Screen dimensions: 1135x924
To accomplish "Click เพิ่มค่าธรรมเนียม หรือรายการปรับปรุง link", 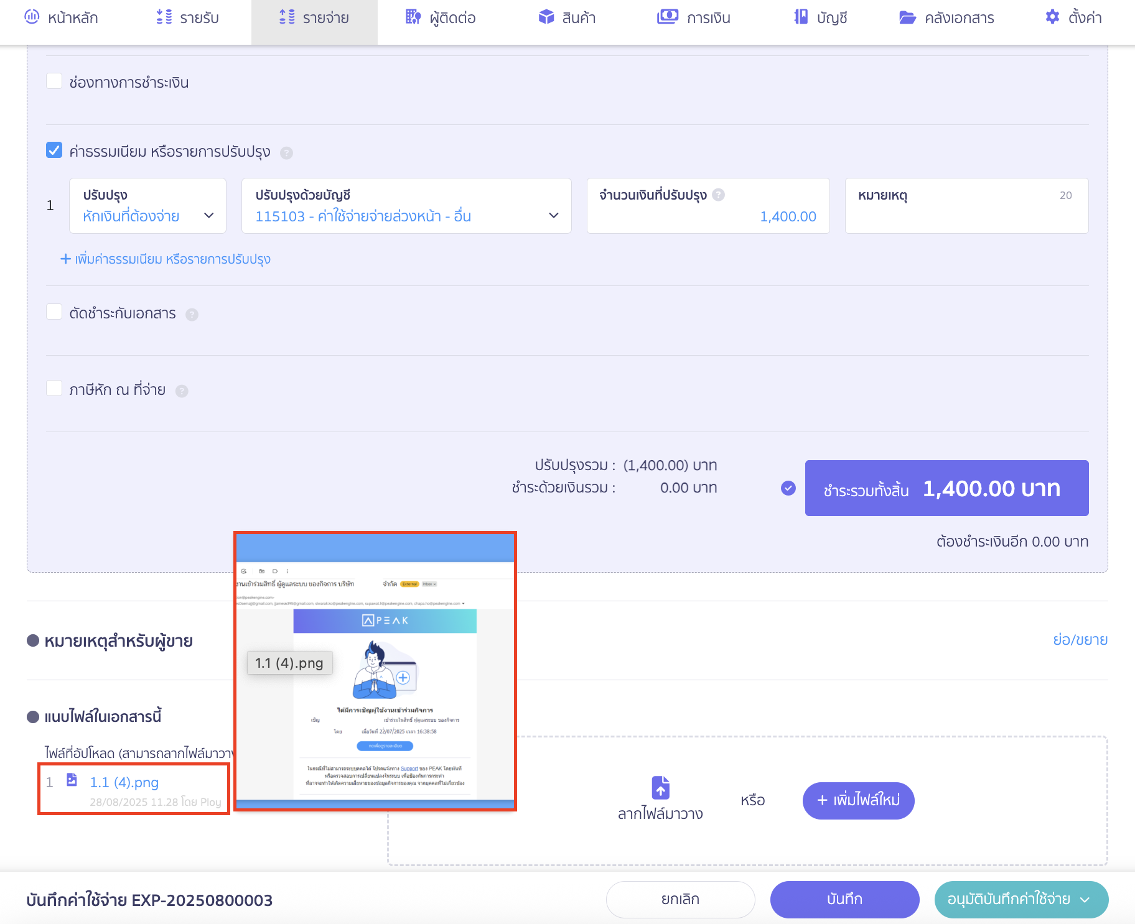I will coord(165,259).
